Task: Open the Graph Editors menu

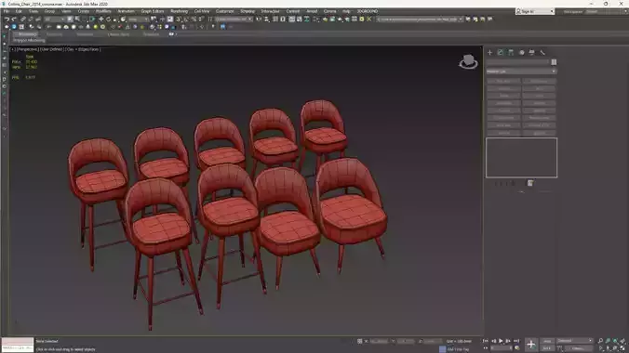Action: pyautogui.click(x=153, y=11)
